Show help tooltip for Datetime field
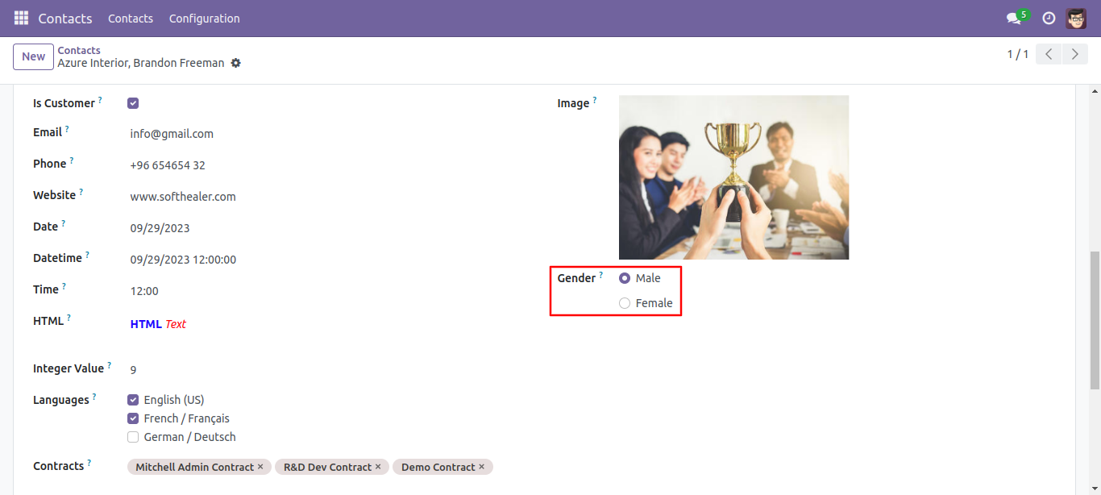1101x495 pixels. coord(87,255)
